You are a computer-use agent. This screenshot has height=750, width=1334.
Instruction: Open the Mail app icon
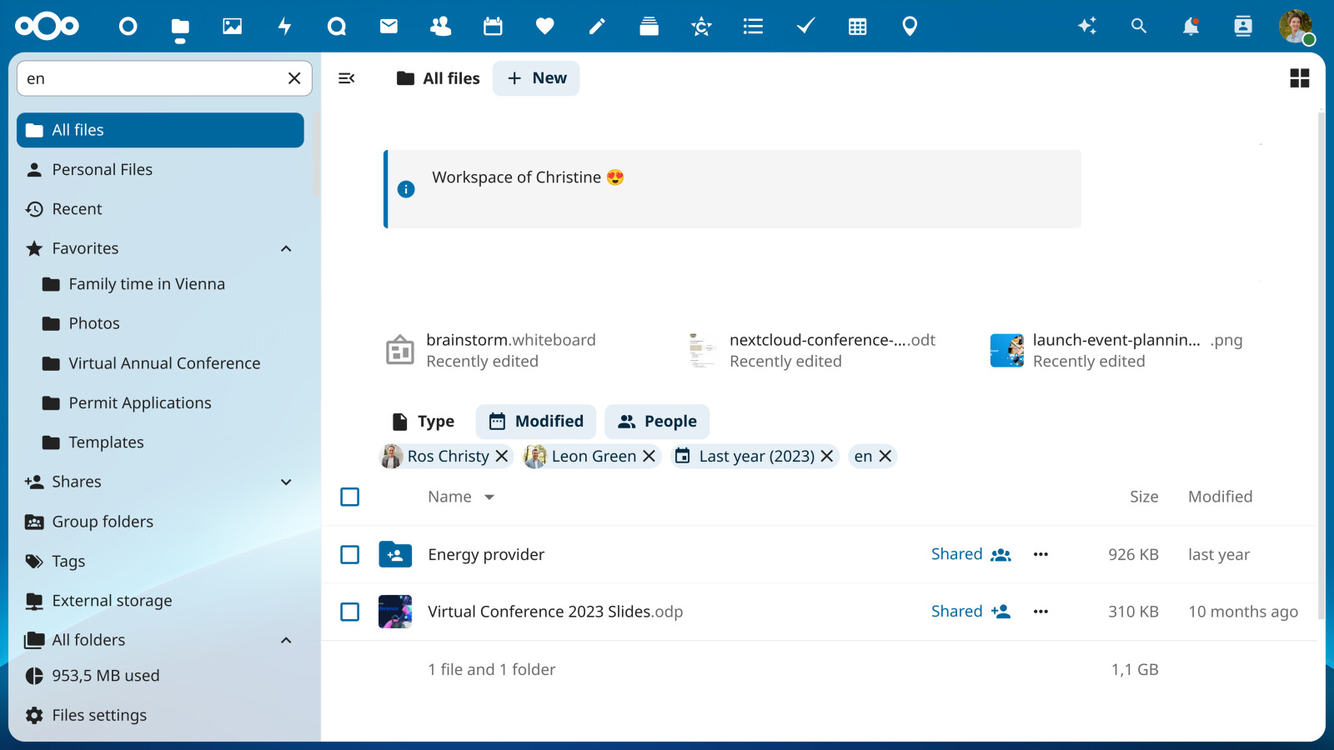[x=389, y=27]
